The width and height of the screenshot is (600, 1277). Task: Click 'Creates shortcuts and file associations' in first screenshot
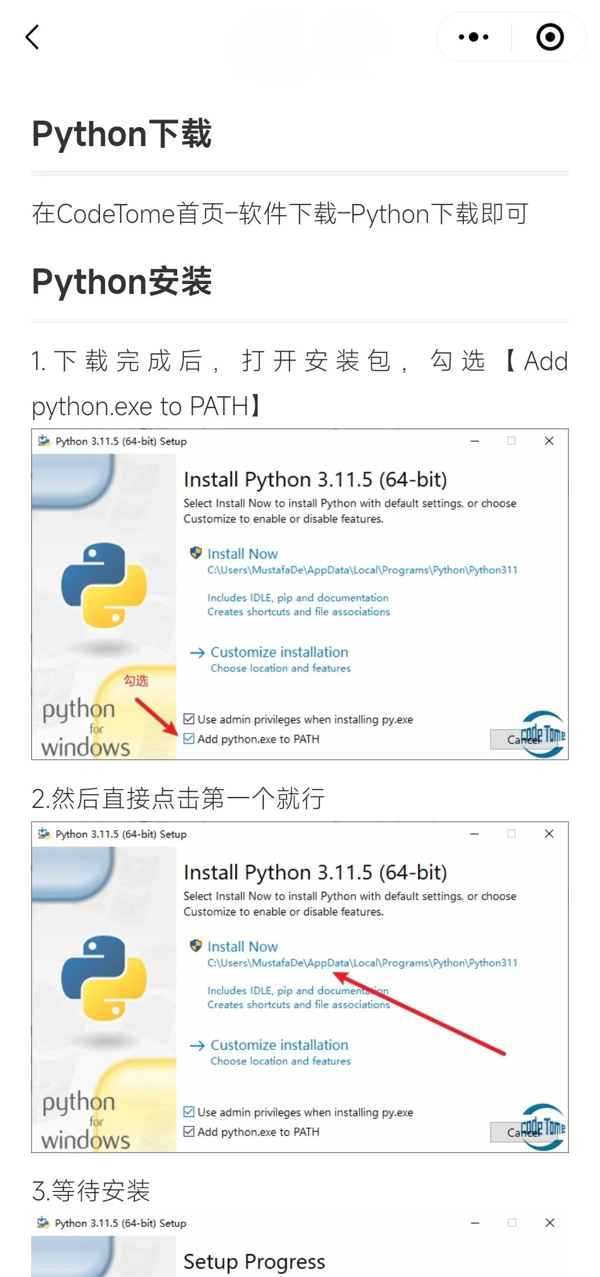(x=298, y=612)
